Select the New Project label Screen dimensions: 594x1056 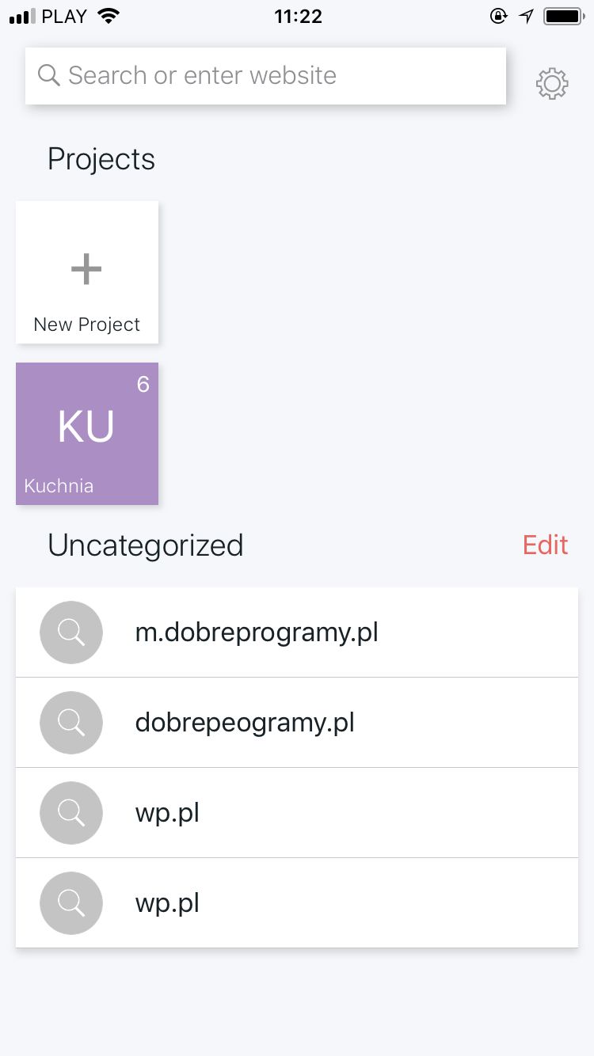[x=87, y=325]
